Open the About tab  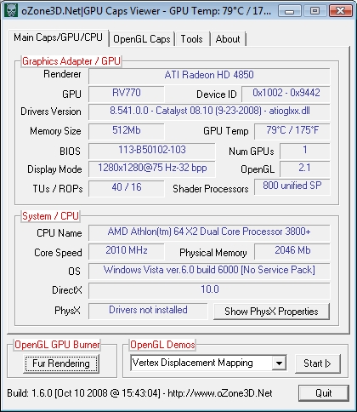(x=228, y=39)
